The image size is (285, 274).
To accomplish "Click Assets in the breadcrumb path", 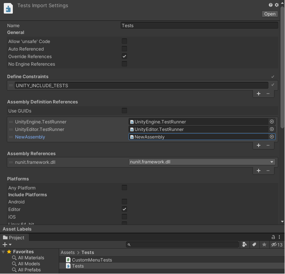I will coord(67,252).
